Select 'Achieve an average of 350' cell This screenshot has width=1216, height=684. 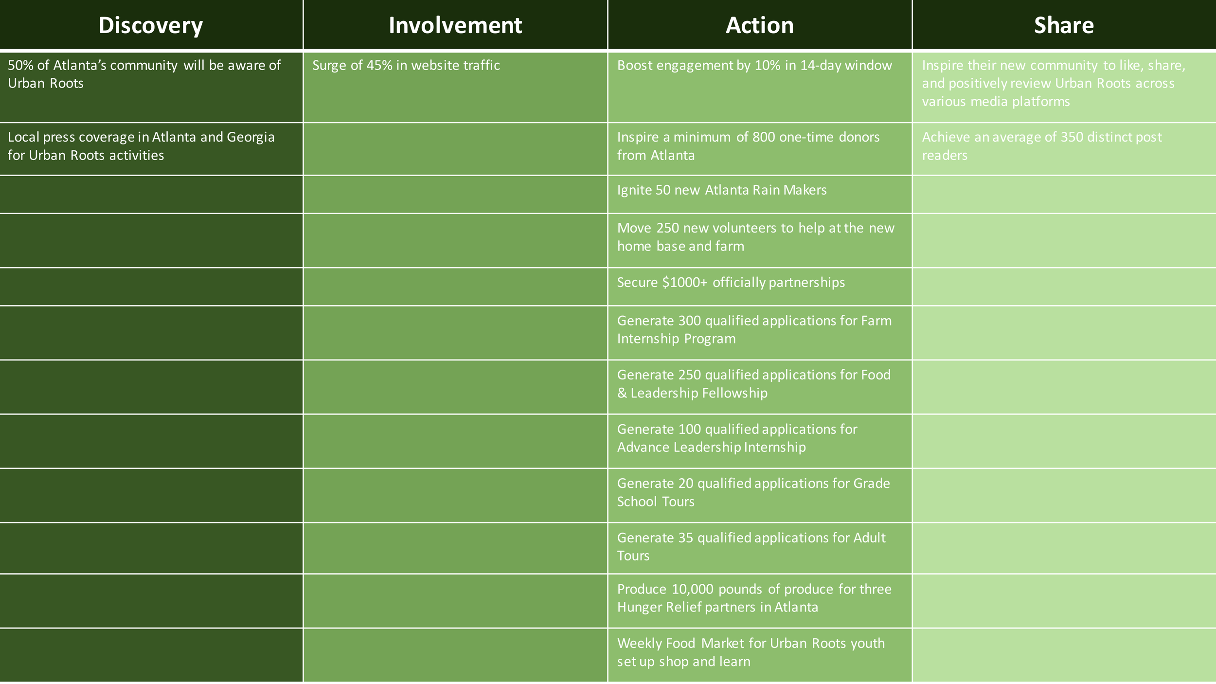click(x=1064, y=149)
